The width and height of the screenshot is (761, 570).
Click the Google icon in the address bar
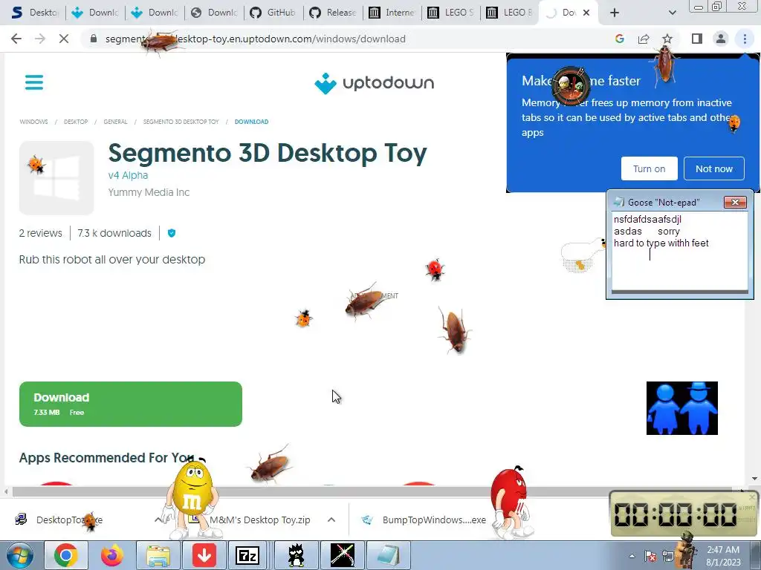click(620, 39)
